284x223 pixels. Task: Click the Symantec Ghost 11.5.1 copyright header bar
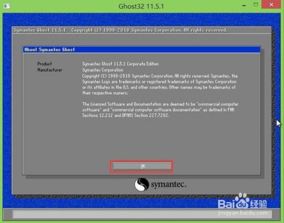[141, 30]
